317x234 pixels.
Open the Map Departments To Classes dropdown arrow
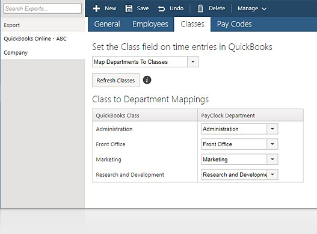tap(193, 62)
